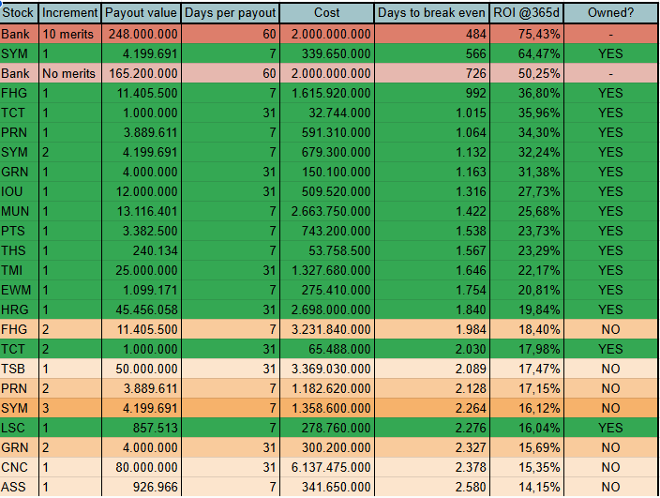The height and width of the screenshot is (498, 660).
Task: Click cost cell 300.200.000
Action: tap(326, 447)
